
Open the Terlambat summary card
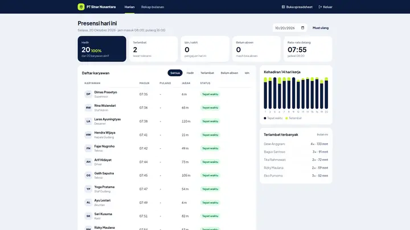pos(154,49)
